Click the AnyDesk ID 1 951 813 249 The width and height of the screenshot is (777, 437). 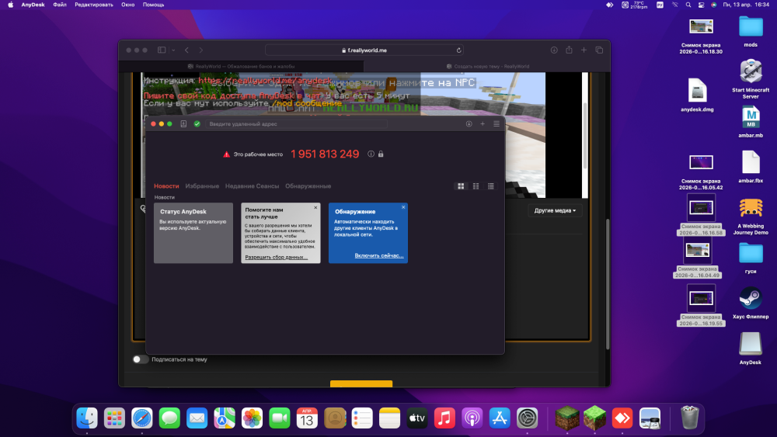coord(325,154)
